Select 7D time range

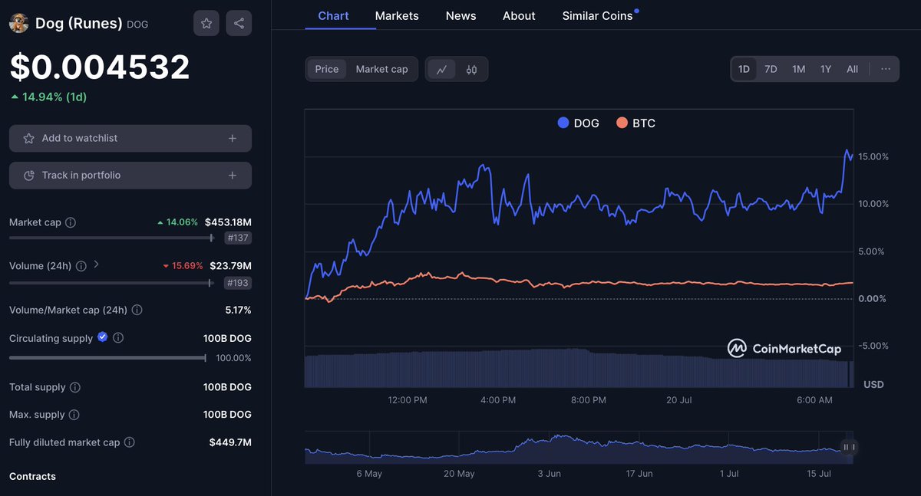point(771,69)
